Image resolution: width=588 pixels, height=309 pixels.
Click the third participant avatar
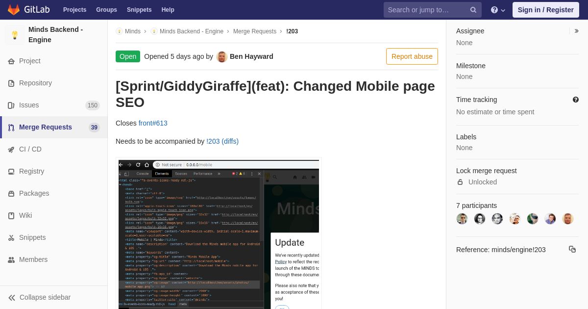coord(497,219)
